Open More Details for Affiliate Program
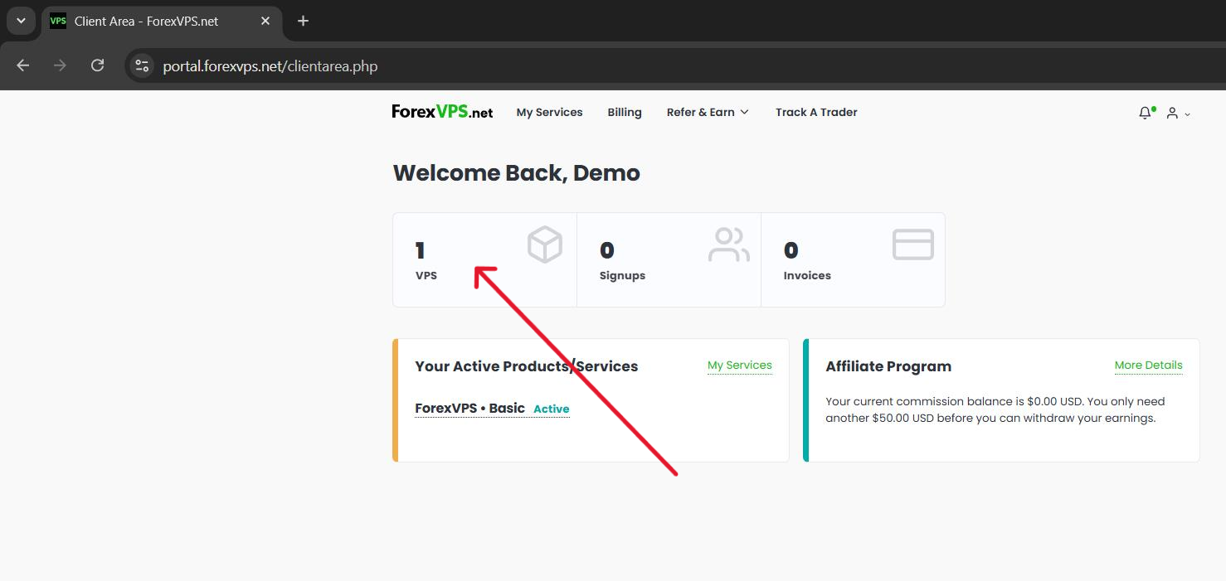The width and height of the screenshot is (1226, 581). pyautogui.click(x=1148, y=365)
